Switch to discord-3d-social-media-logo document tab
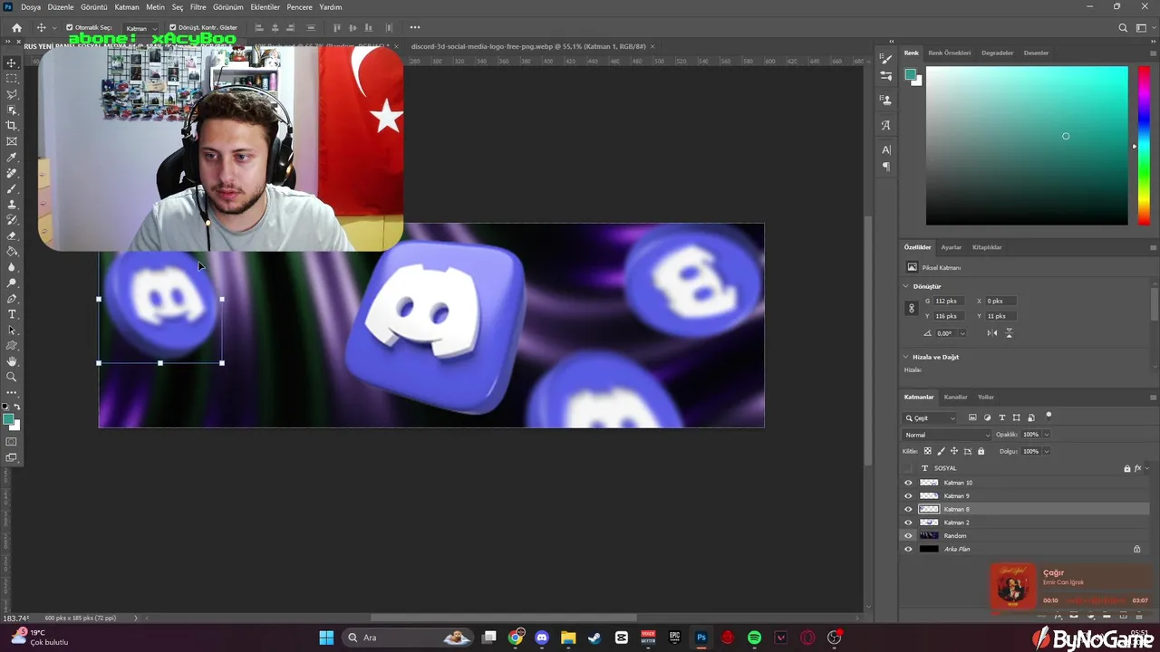 [x=527, y=46]
